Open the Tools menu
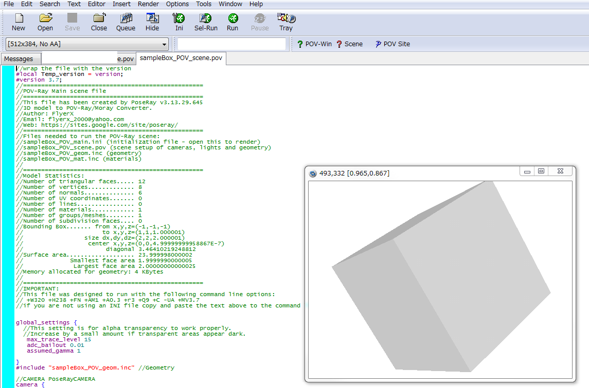The image size is (589, 388). (204, 4)
